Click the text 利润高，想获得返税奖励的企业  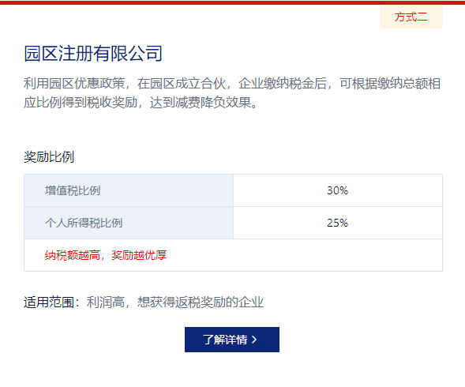tap(175, 302)
